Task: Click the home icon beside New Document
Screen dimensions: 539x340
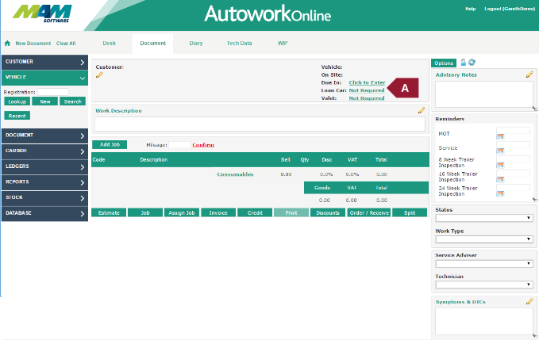Action: pos(7,44)
